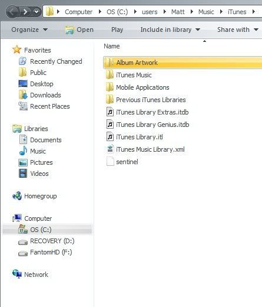The width and height of the screenshot is (262, 307).
Task: Click the XML file icon of iTunes Music Library.xml
Action: click(110, 149)
